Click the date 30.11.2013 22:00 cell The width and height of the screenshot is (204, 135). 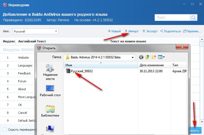[151, 71]
